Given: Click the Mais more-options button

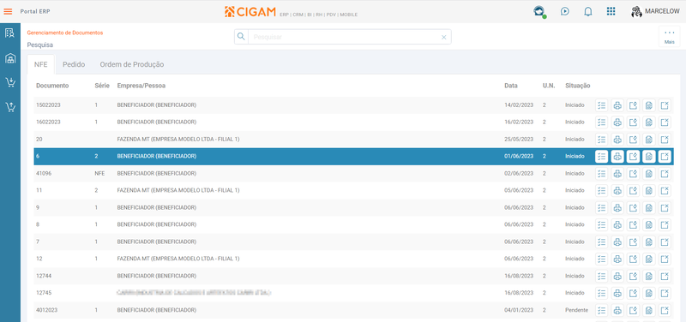Looking at the screenshot, I should [670, 37].
